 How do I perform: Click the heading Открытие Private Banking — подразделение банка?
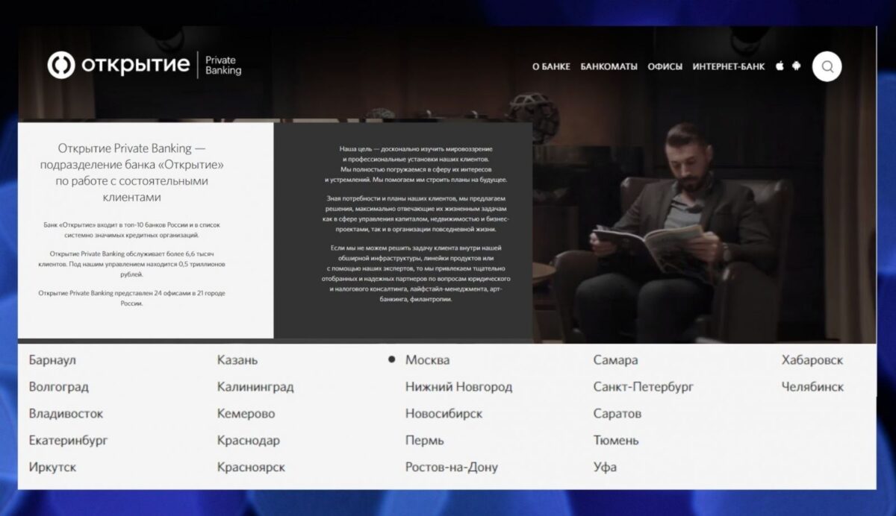pos(131,172)
